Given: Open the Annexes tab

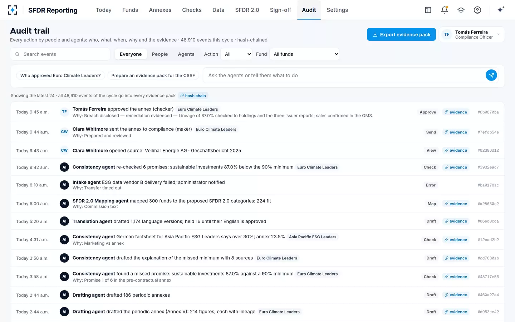Looking at the screenshot, I should pyautogui.click(x=160, y=10).
